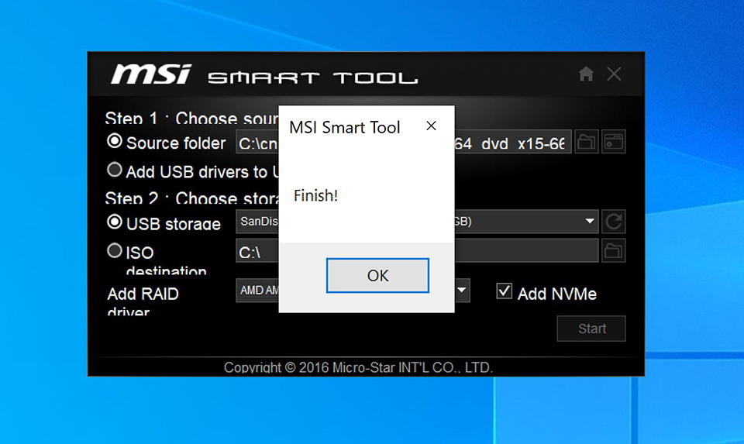Screen dimensions: 744x444
Task: Click the home icon in Smart Tool header
Action: click(586, 74)
